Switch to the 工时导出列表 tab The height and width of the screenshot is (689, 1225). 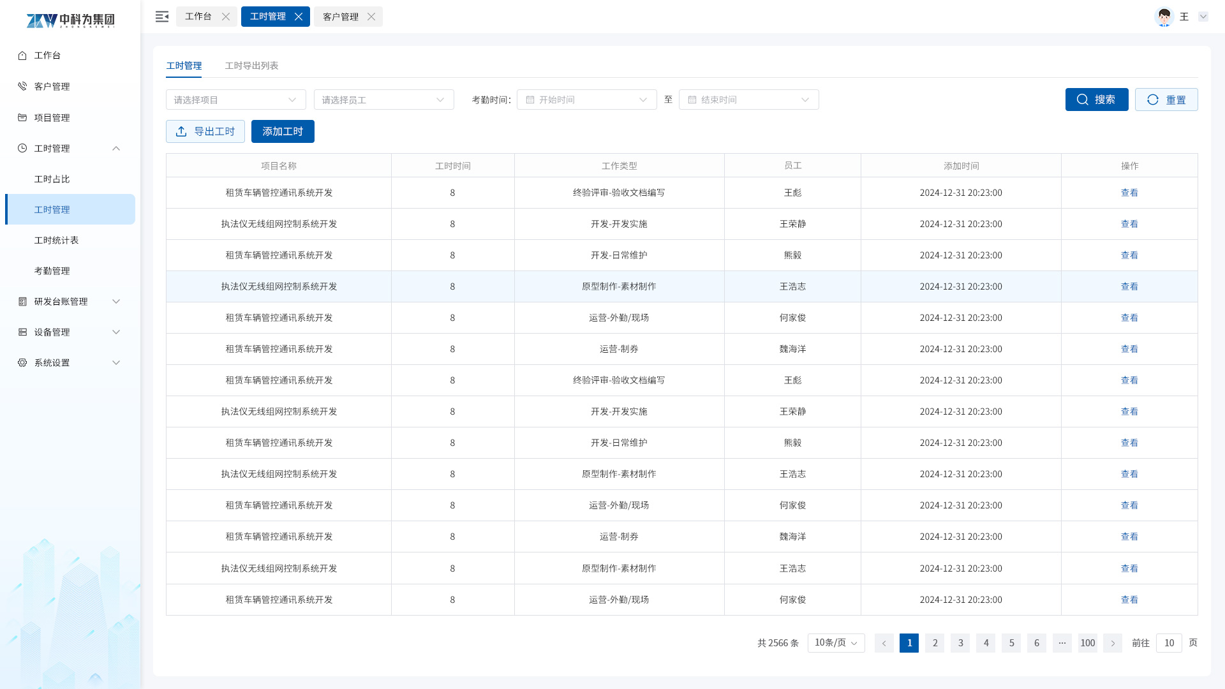tap(251, 66)
